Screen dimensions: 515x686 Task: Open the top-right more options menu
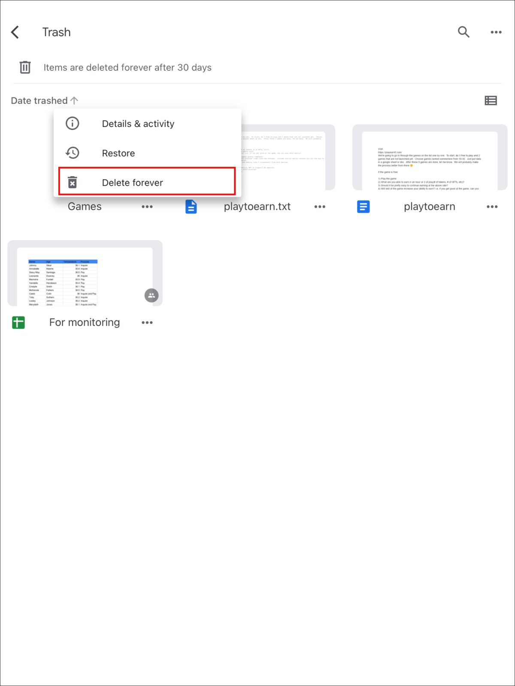coord(496,32)
